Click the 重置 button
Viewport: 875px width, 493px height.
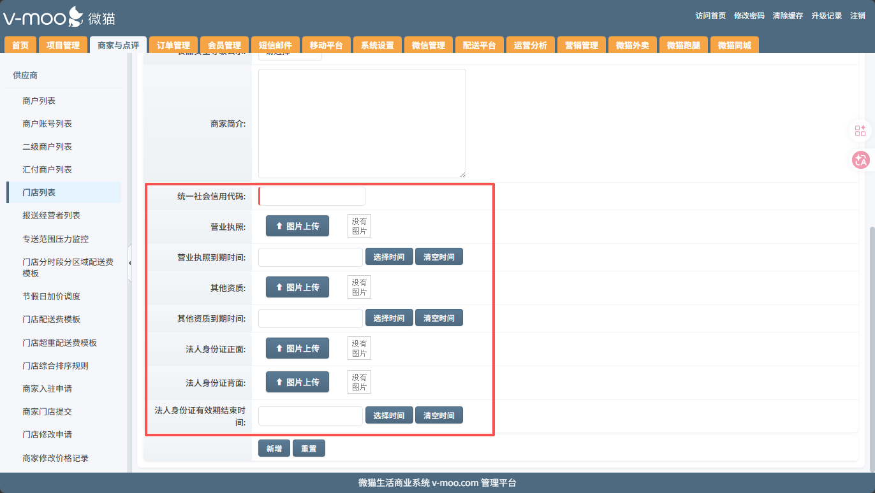click(x=309, y=448)
